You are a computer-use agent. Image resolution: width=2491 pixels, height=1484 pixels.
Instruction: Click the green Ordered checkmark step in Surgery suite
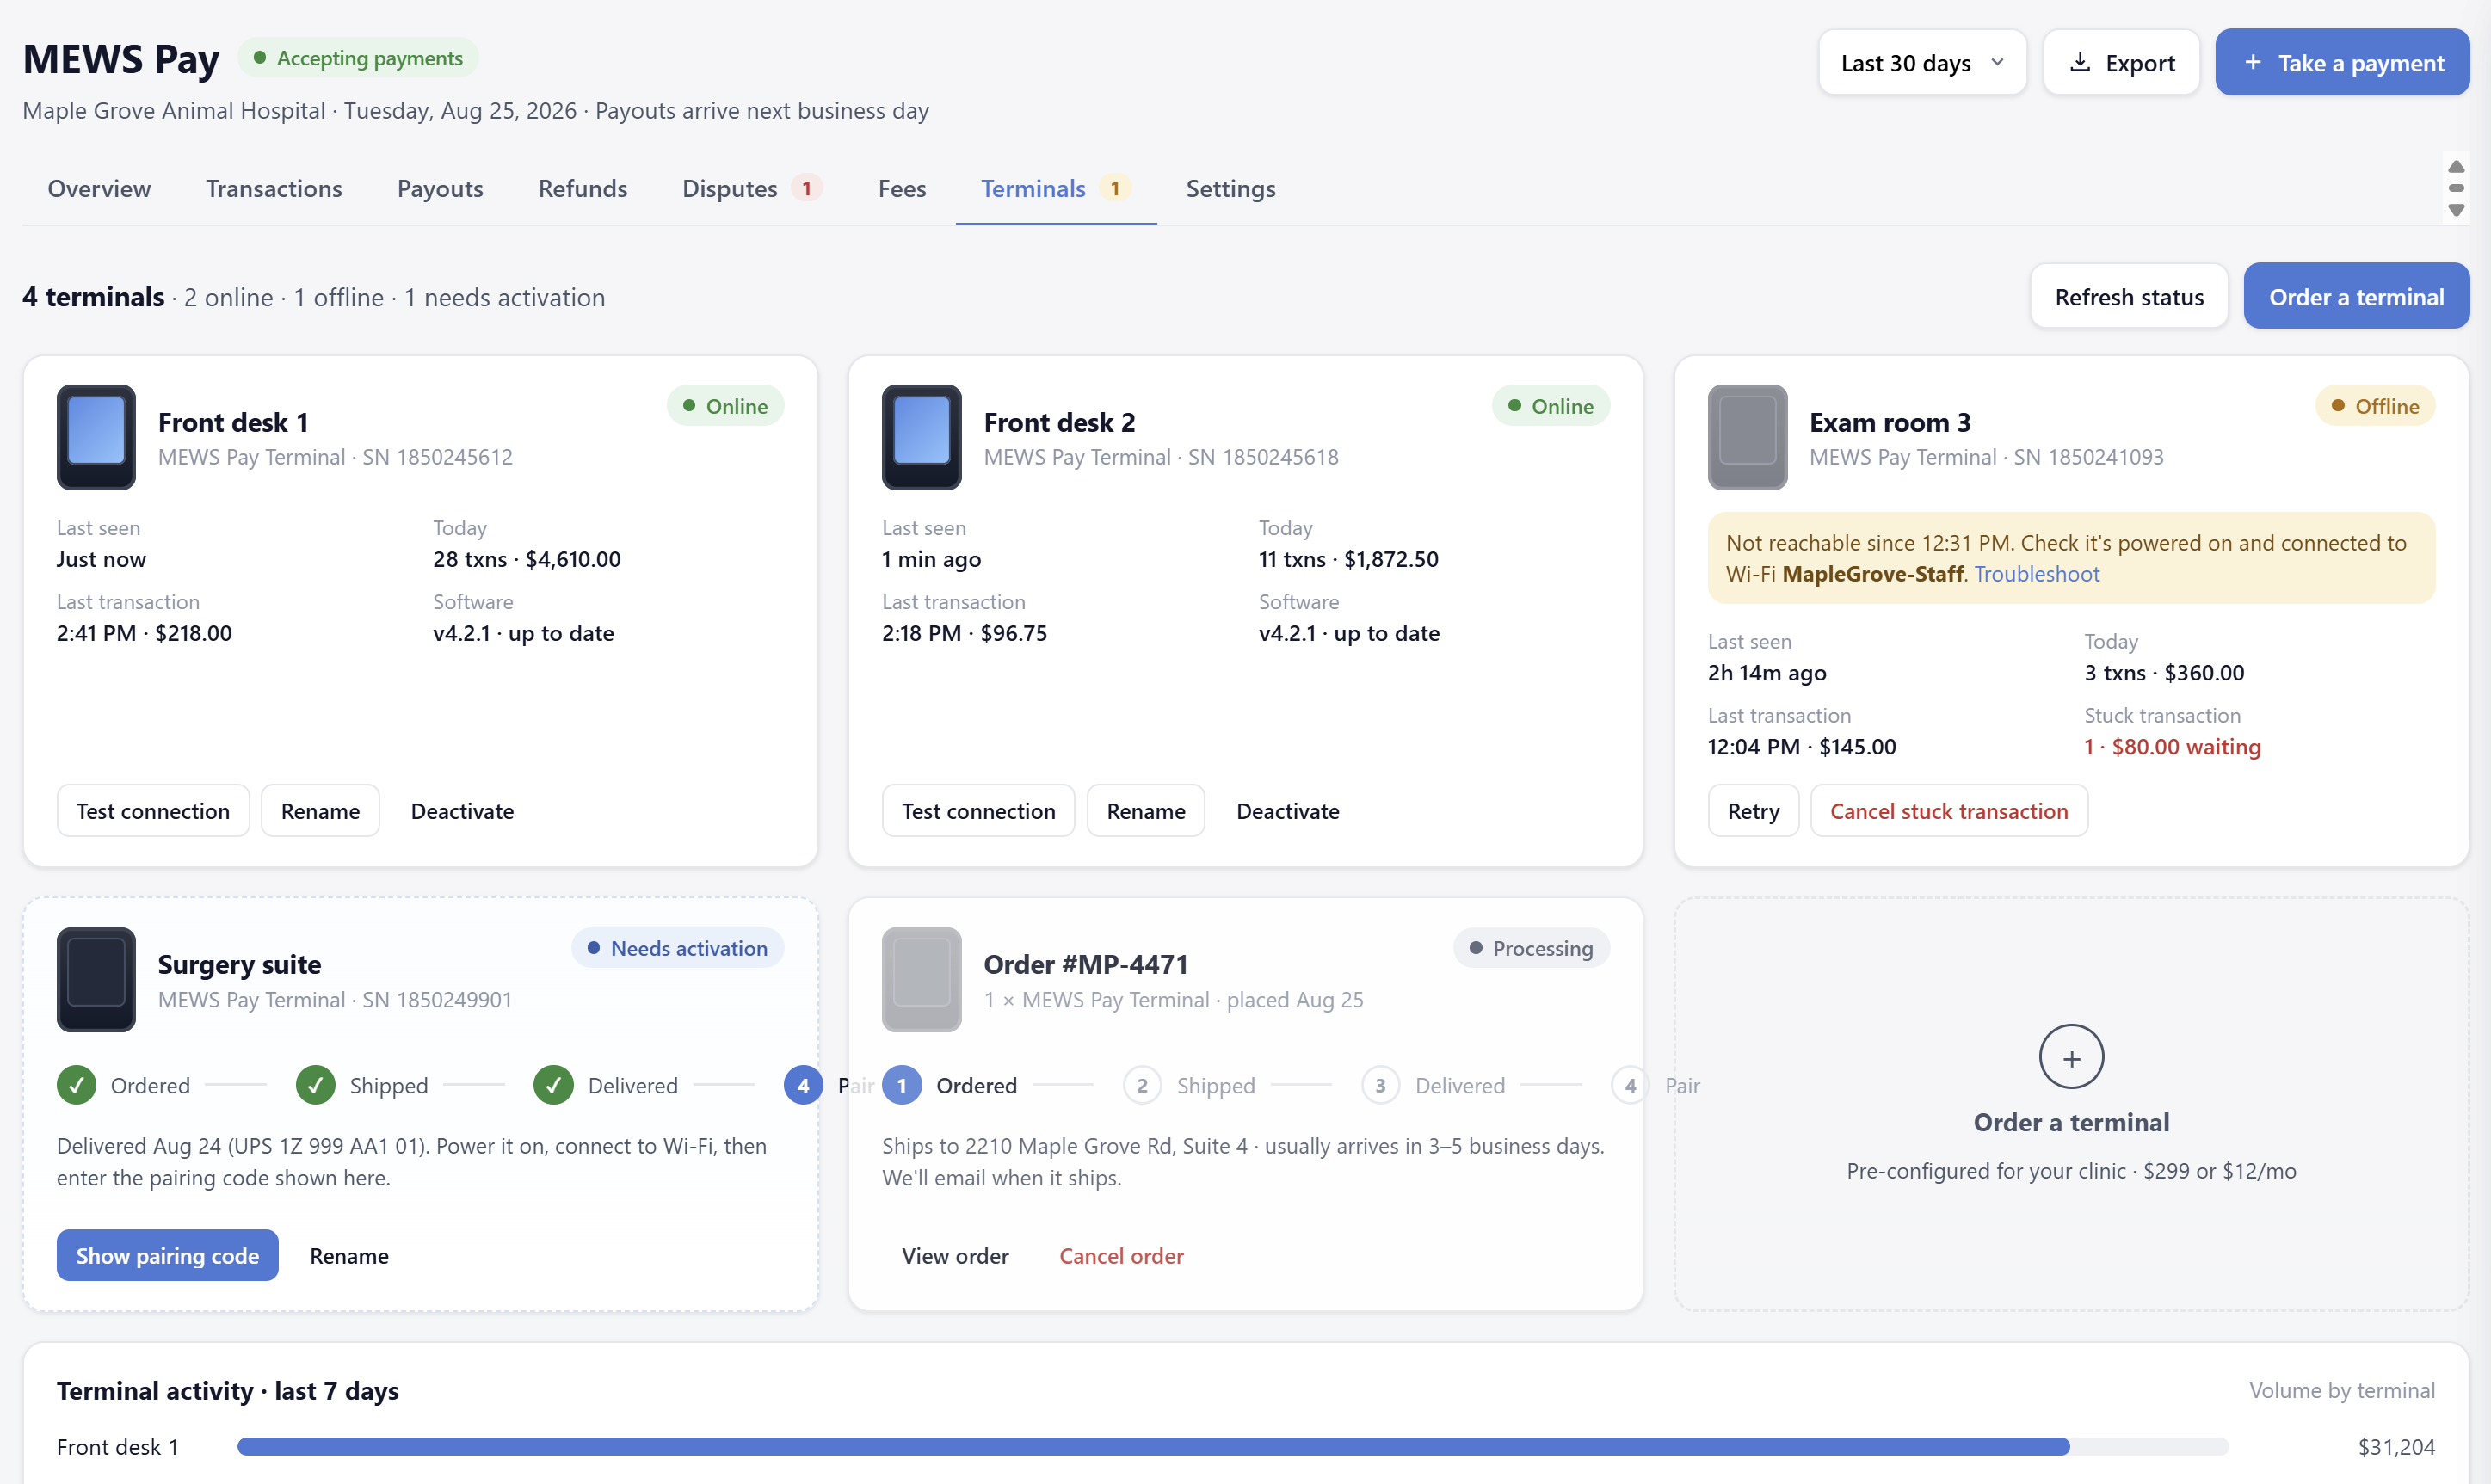pyautogui.click(x=76, y=1085)
